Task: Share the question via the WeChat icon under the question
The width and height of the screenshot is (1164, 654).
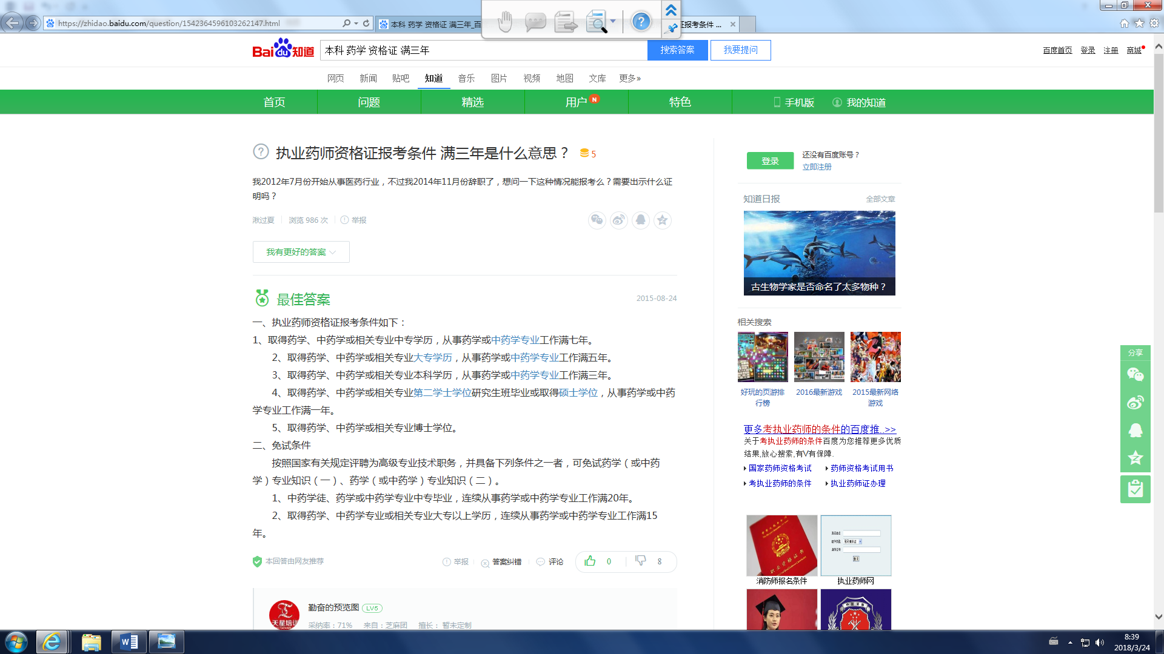Action: (x=597, y=220)
